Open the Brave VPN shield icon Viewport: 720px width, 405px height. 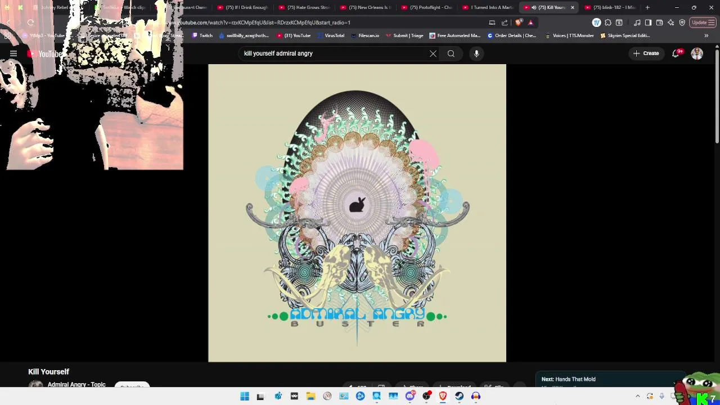click(682, 22)
